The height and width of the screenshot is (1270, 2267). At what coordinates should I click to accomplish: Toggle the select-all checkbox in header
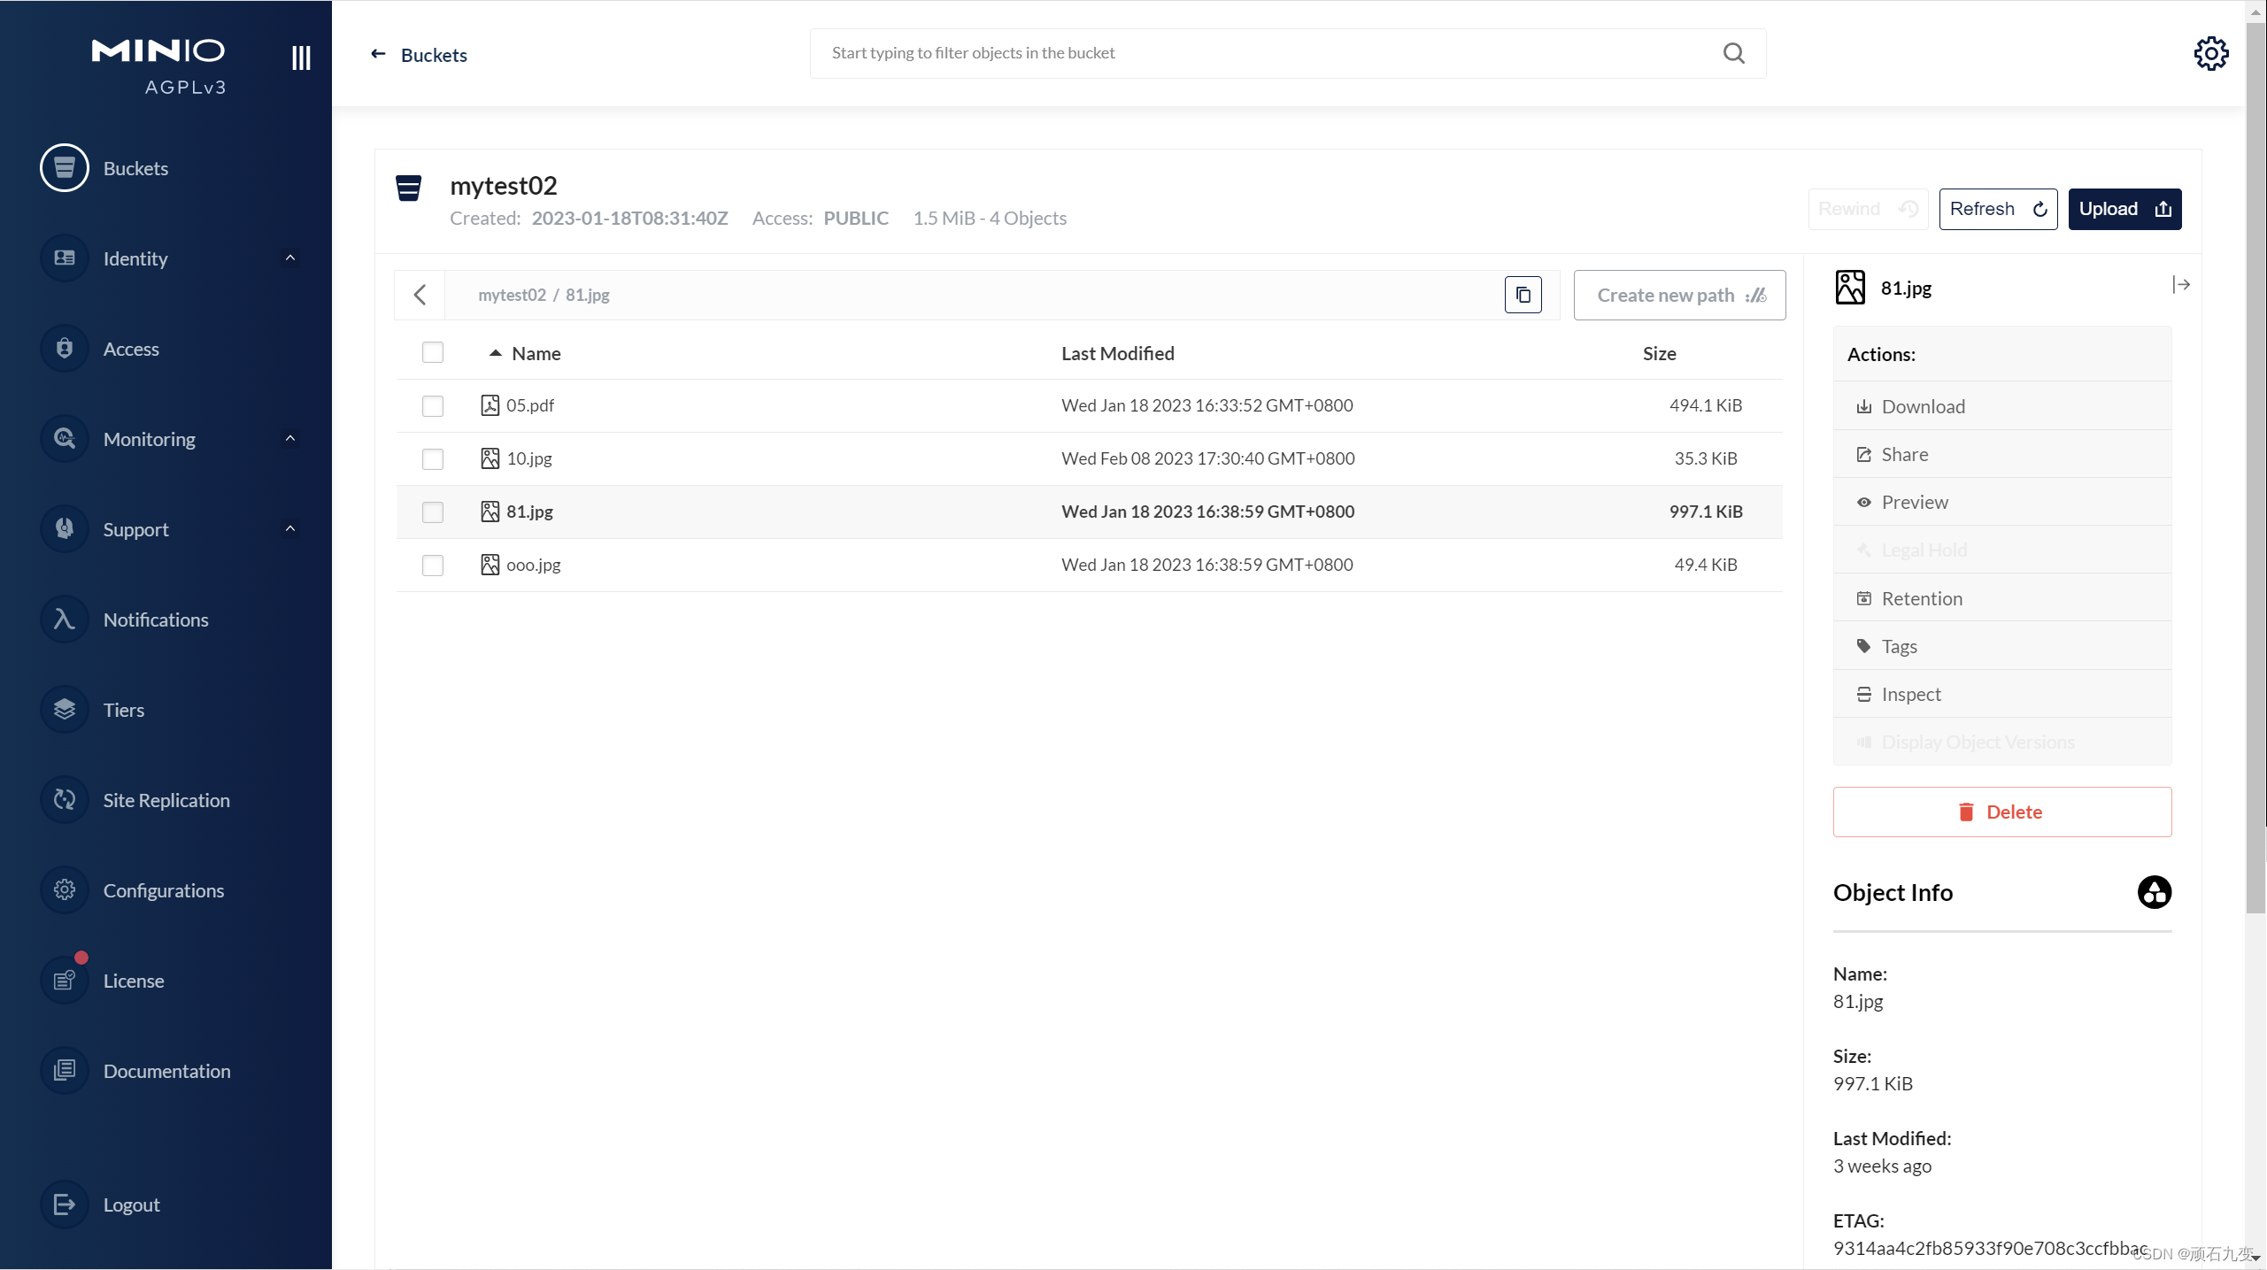point(433,352)
